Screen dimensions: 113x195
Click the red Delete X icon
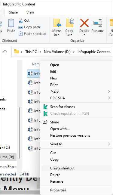pyautogui.click(x=84, y=23)
